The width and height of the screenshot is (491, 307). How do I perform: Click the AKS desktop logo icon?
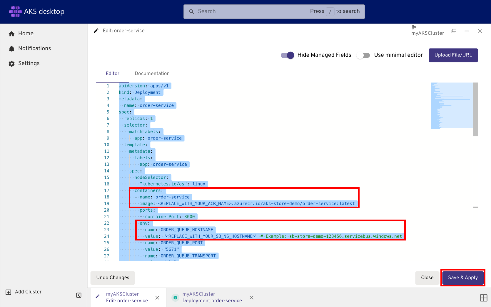pyautogui.click(x=15, y=11)
